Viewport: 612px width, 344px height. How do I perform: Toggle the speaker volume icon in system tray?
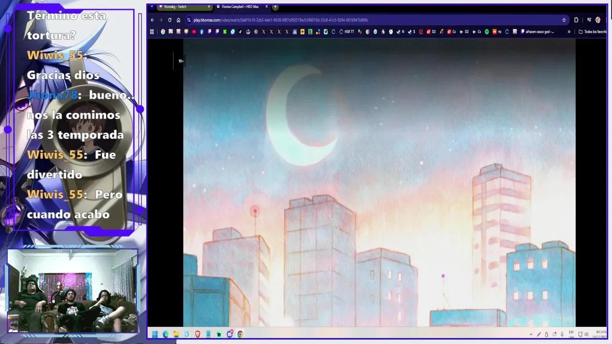coord(586,334)
